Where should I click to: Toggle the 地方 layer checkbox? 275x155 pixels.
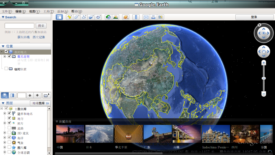tap(9, 118)
